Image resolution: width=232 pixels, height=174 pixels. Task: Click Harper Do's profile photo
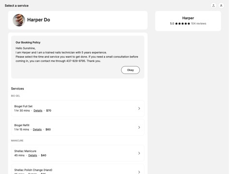tap(19, 20)
